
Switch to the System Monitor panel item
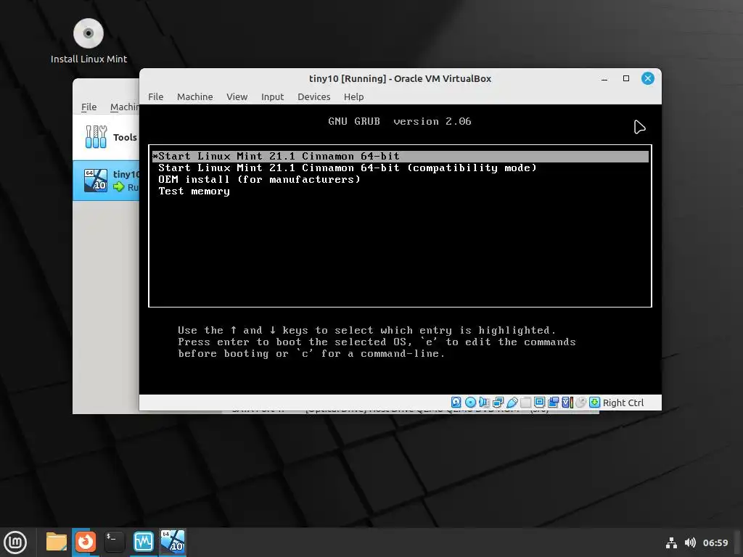click(x=143, y=542)
